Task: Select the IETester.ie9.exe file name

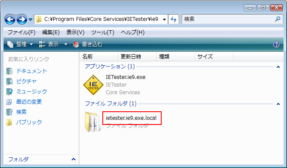Action: point(125,77)
